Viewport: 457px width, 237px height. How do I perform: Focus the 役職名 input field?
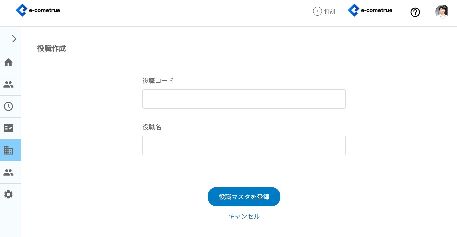click(244, 145)
